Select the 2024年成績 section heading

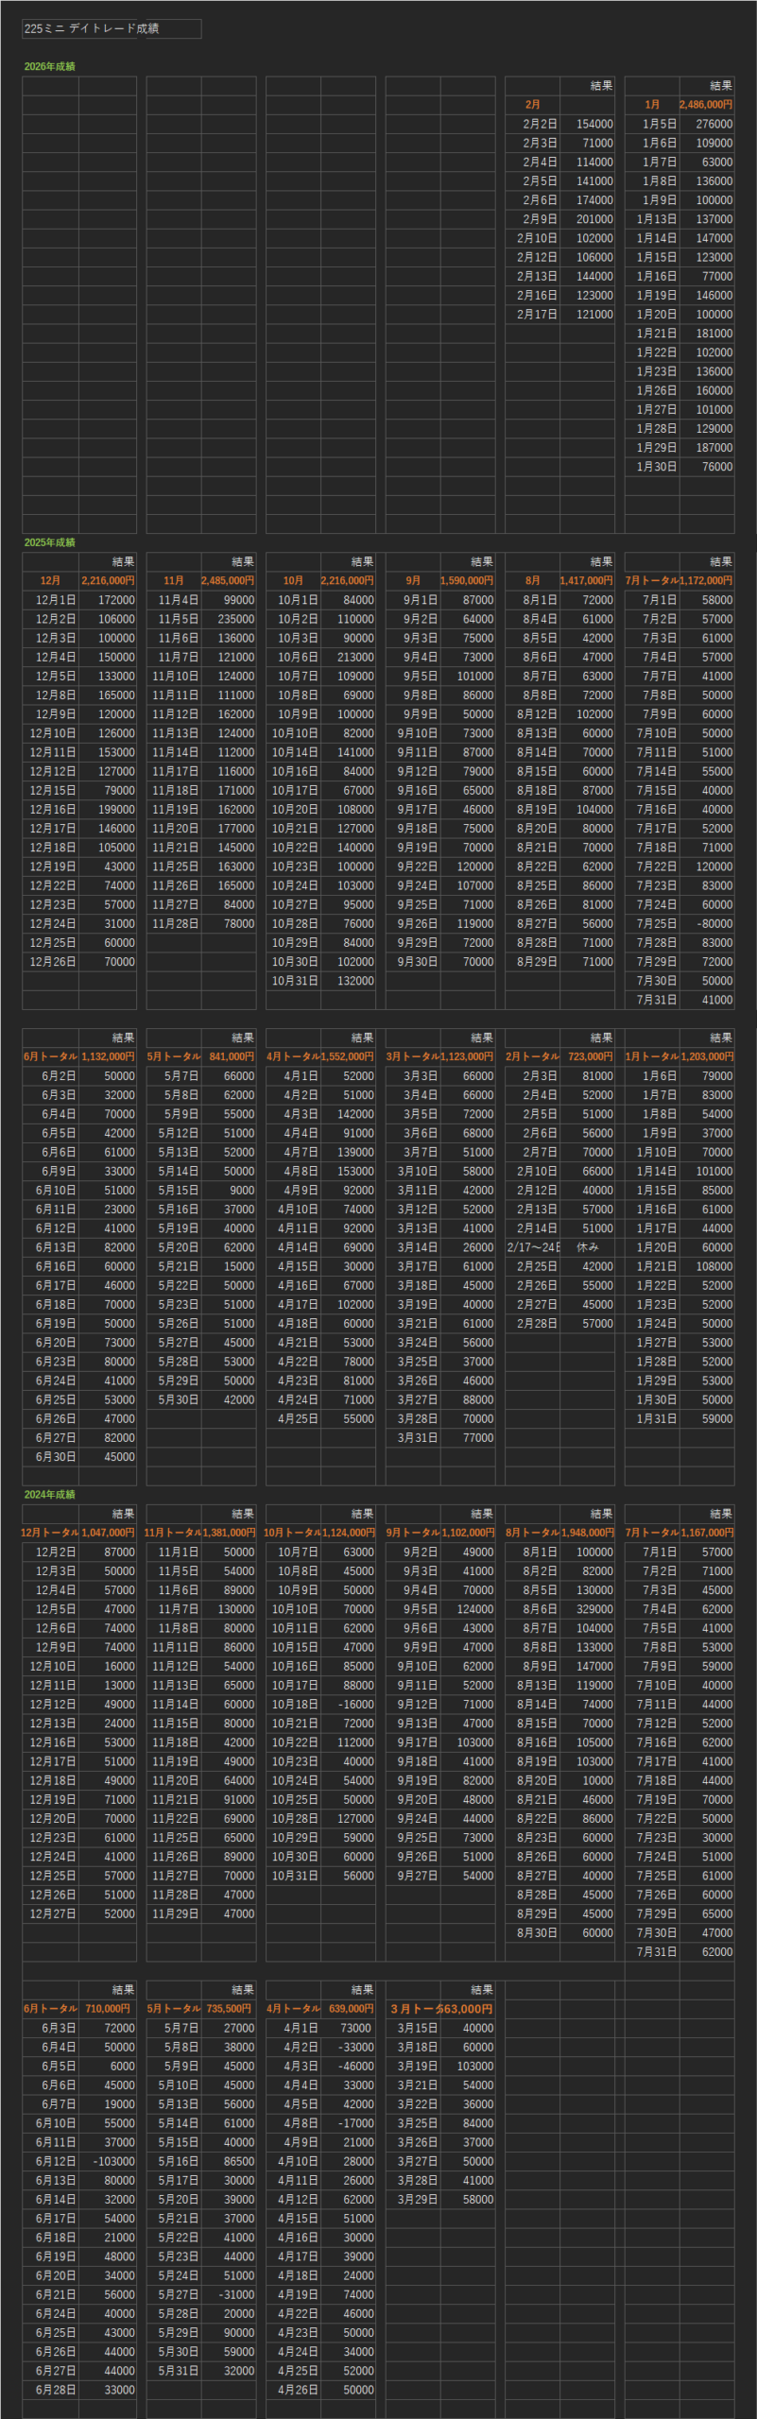click(x=49, y=1494)
